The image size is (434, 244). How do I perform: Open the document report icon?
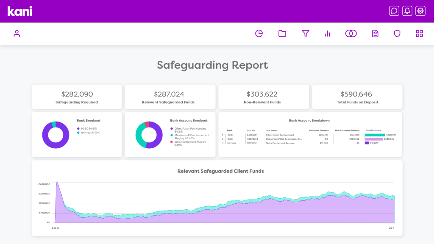pos(375,33)
